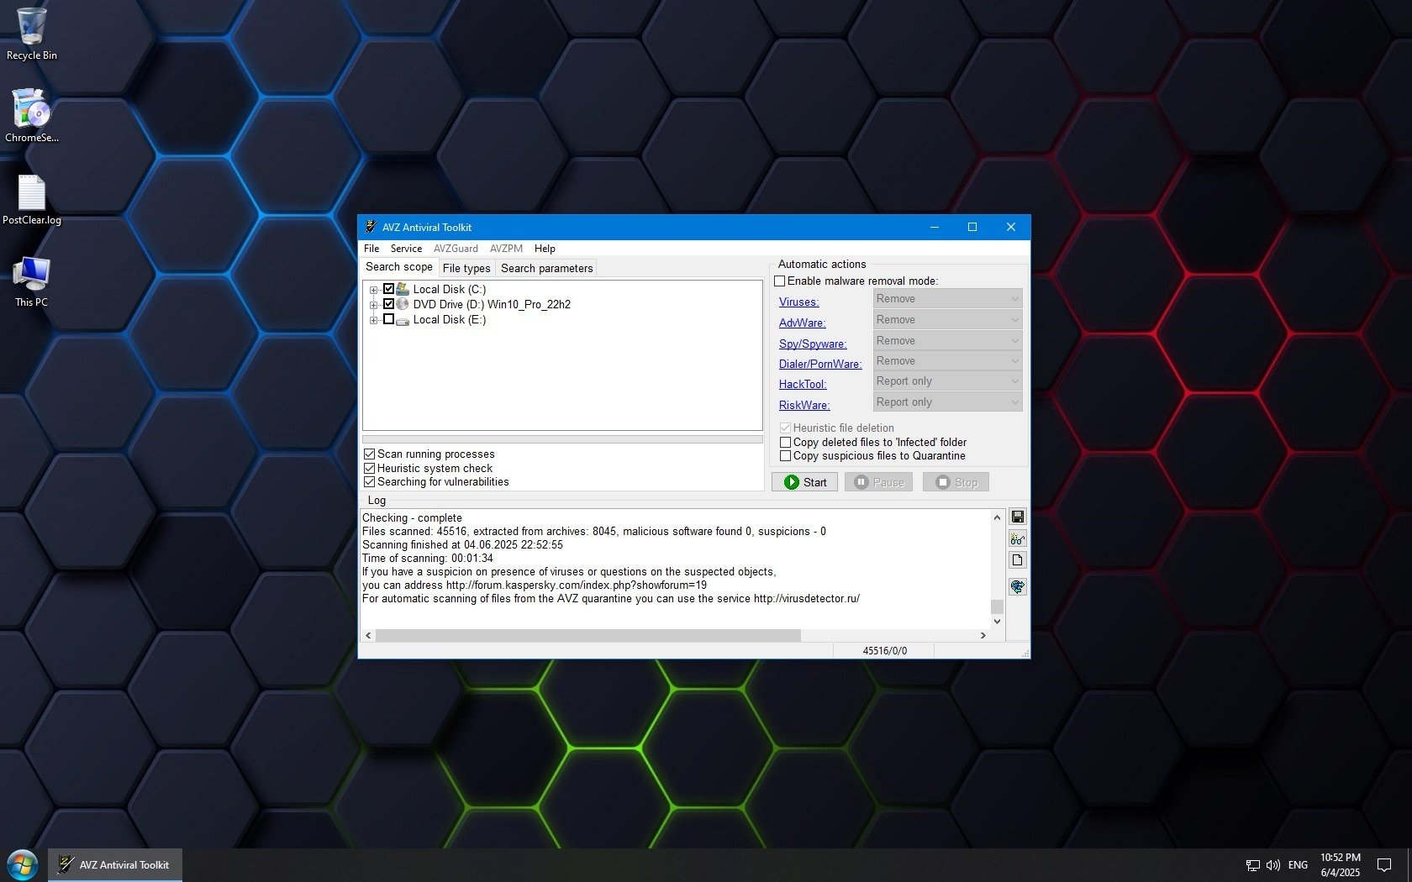Expand the Local Disk (E:) tree node

(x=373, y=320)
